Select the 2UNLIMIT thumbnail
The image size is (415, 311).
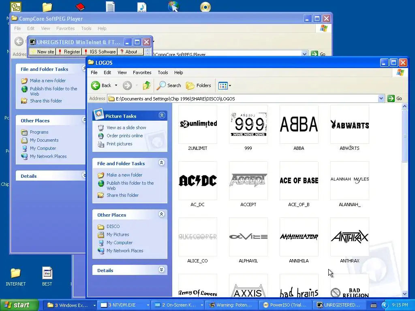[x=198, y=125]
